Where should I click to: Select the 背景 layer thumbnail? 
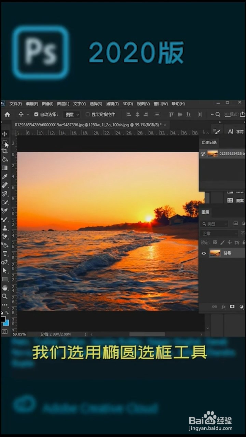[215, 253]
